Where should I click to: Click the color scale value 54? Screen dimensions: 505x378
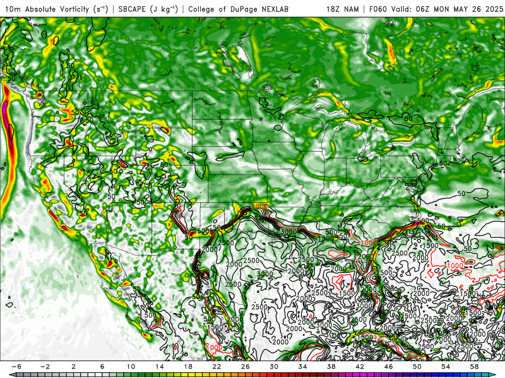pos(446,367)
